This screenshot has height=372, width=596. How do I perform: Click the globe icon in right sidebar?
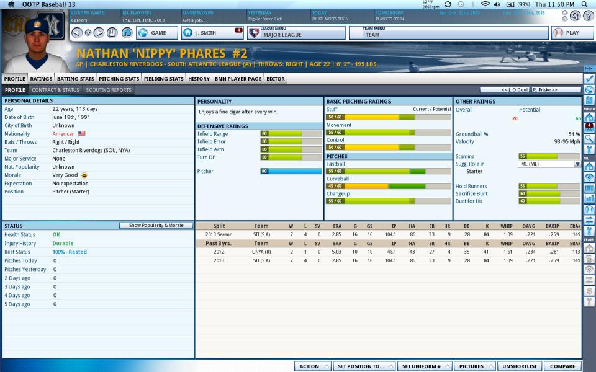(x=589, y=89)
